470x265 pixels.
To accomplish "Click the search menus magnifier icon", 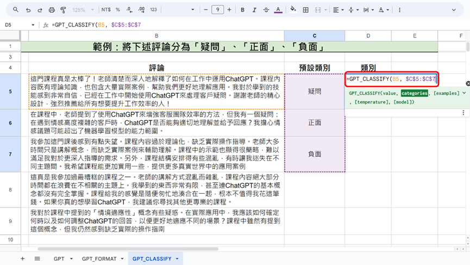I will pos(16,10).
